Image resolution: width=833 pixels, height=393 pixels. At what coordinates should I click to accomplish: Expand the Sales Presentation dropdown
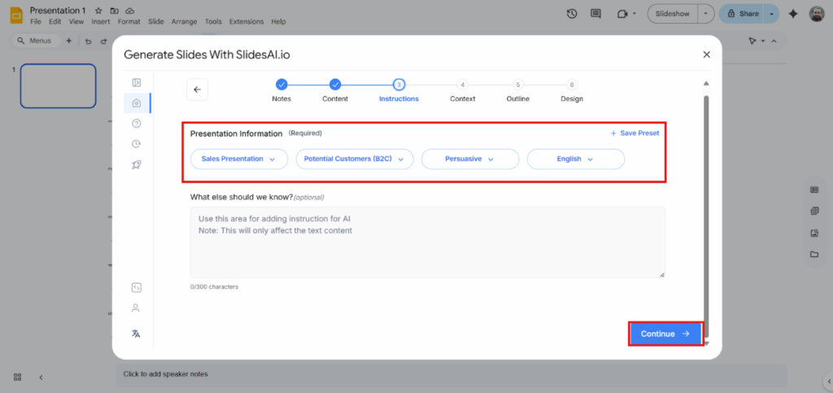point(239,159)
